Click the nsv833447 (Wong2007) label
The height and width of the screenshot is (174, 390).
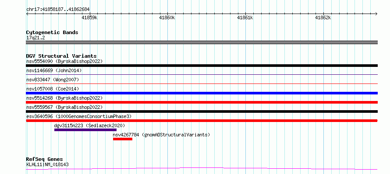pos(53,80)
